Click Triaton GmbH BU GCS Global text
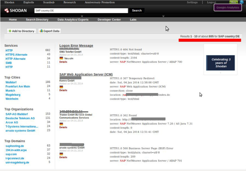 pyautogui.click(x=76, y=115)
